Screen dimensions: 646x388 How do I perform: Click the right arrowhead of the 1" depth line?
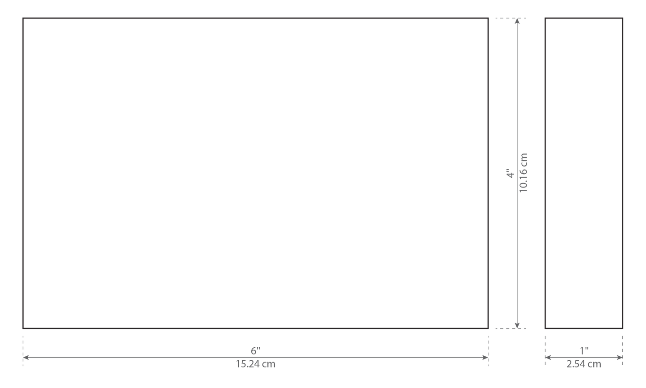[x=619, y=357]
